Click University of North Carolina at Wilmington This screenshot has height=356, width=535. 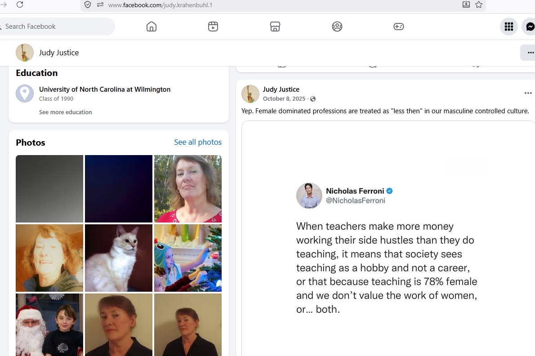pyautogui.click(x=105, y=89)
